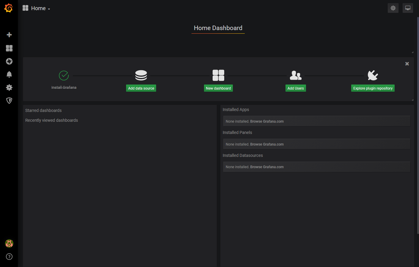The width and height of the screenshot is (419, 267).
Task: Click the New dashboard button
Action: (219, 88)
